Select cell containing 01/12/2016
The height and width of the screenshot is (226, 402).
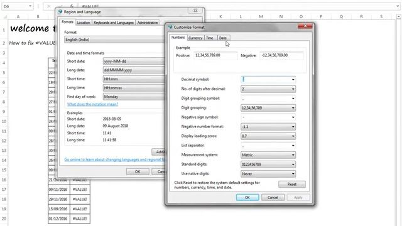pos(58,219)
